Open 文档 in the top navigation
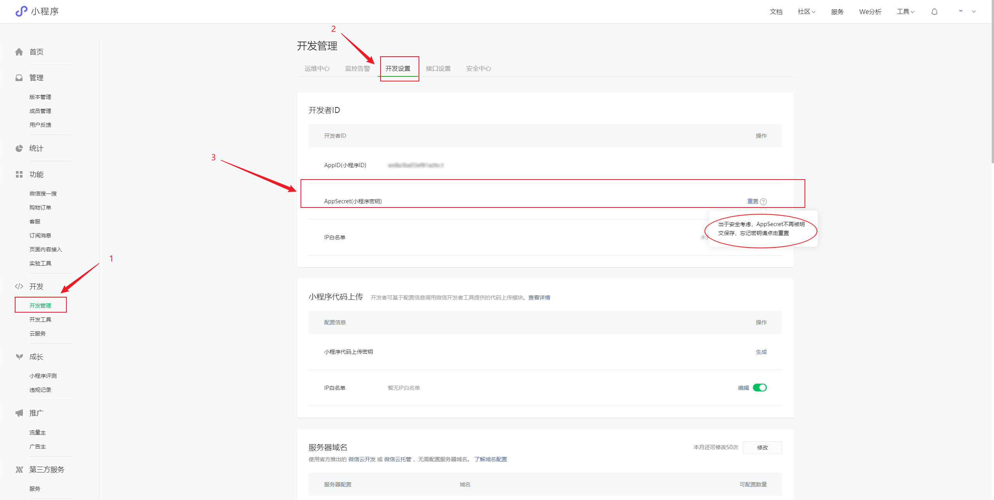 [x=776, y=12]
